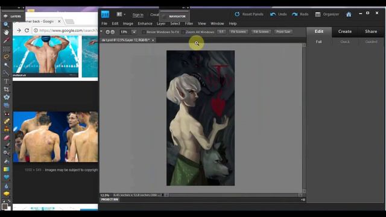This screenshot has width=386, height=217.
Task: Pick the Spot Healing Brush tool
Action: tap(6, 121)
